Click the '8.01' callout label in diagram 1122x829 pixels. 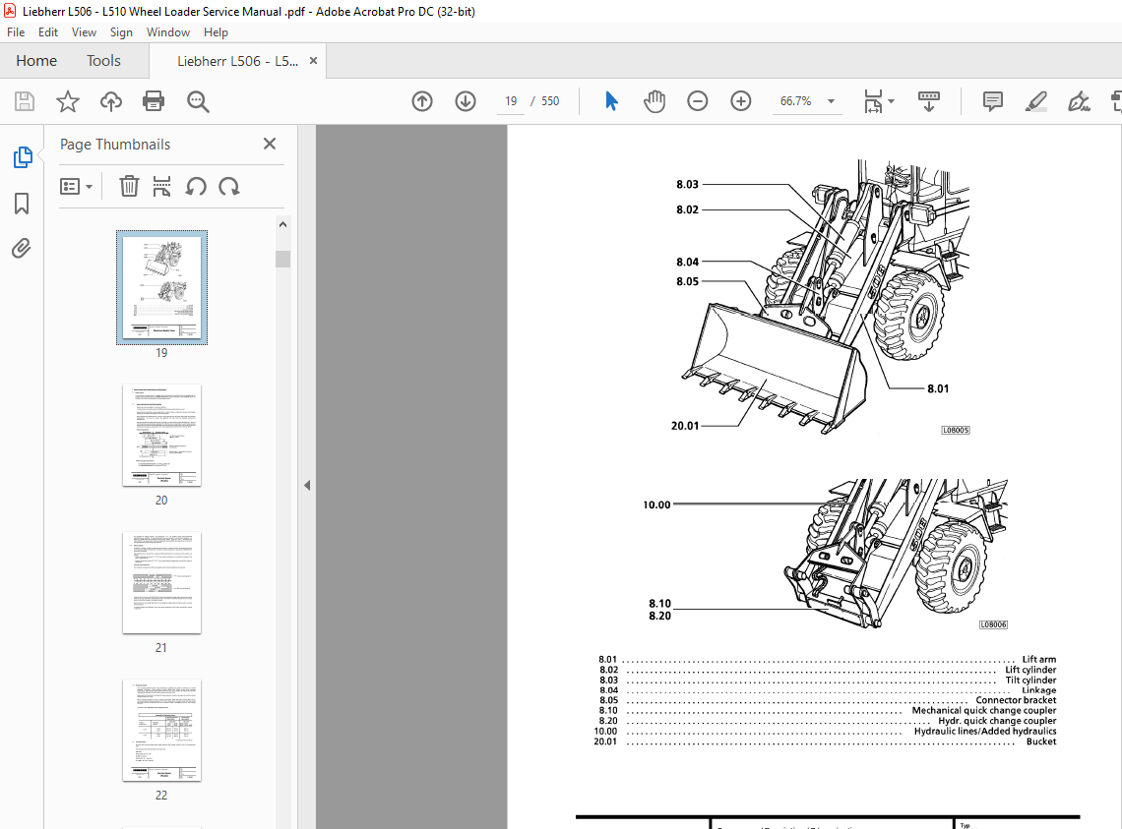(x=938, y=388)
